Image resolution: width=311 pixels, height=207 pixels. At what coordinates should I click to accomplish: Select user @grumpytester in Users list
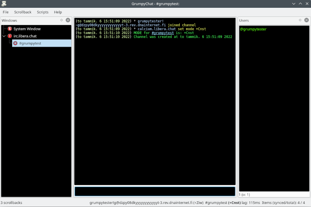[x=253, y=29]
